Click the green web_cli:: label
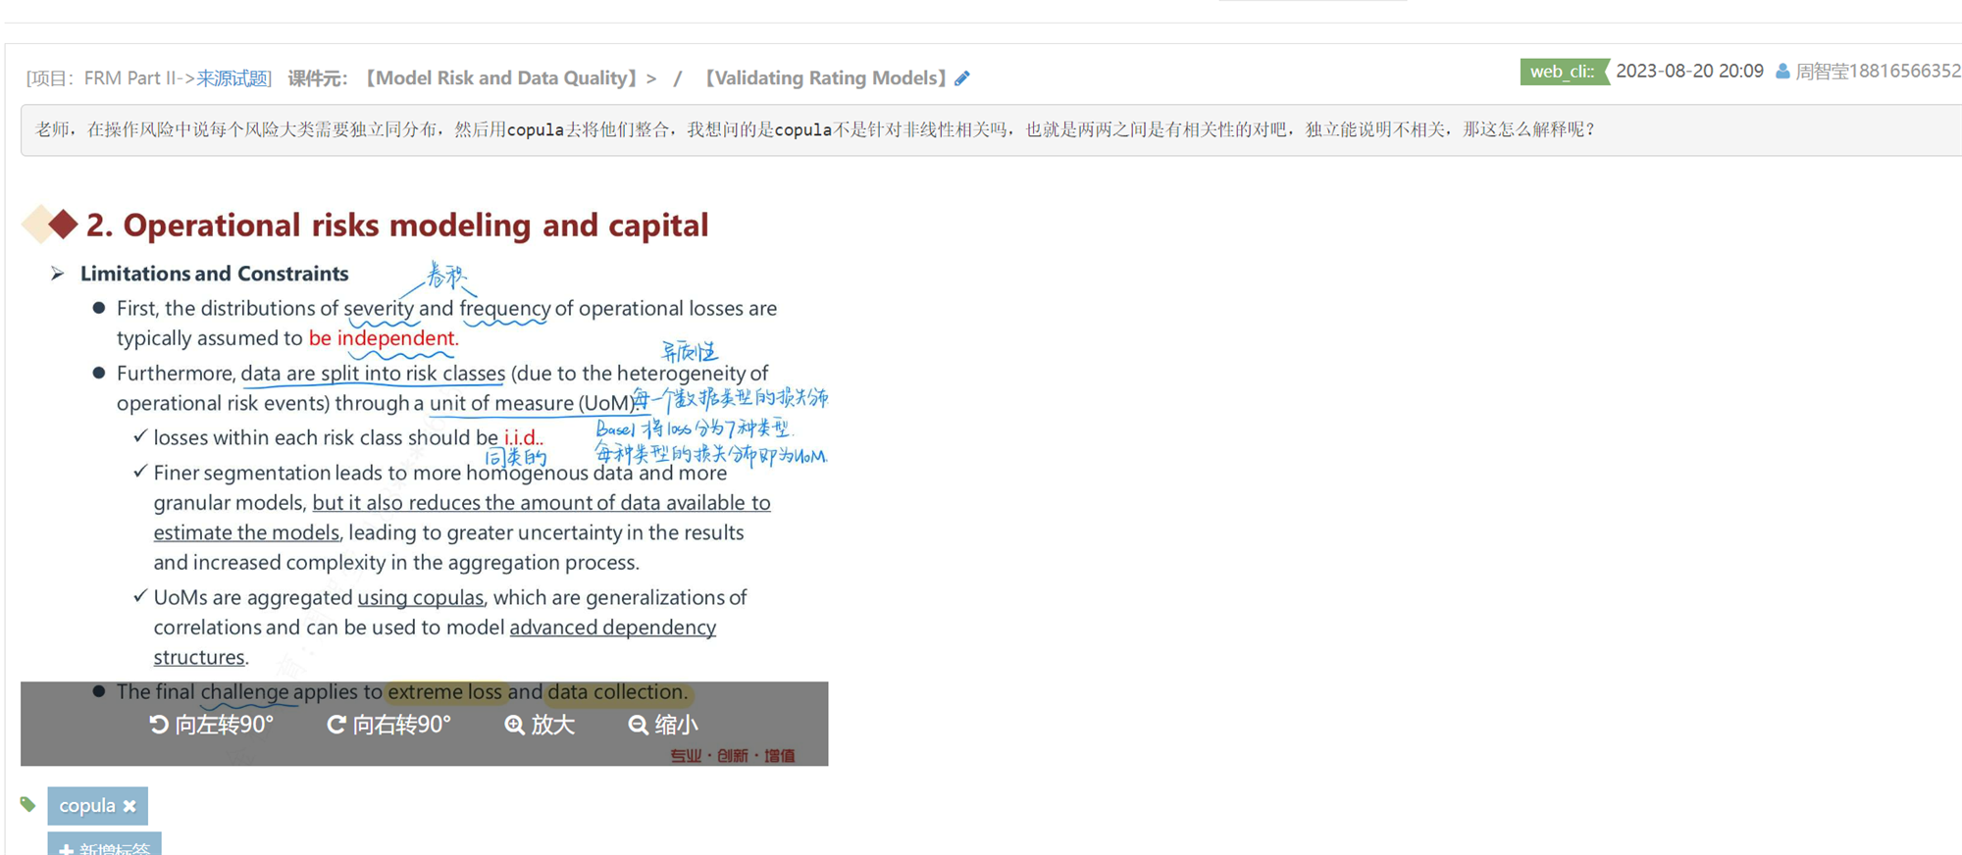 pos(1564,72)
